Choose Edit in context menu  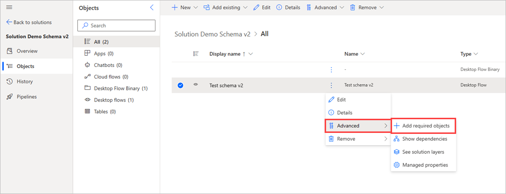[358, 100]
